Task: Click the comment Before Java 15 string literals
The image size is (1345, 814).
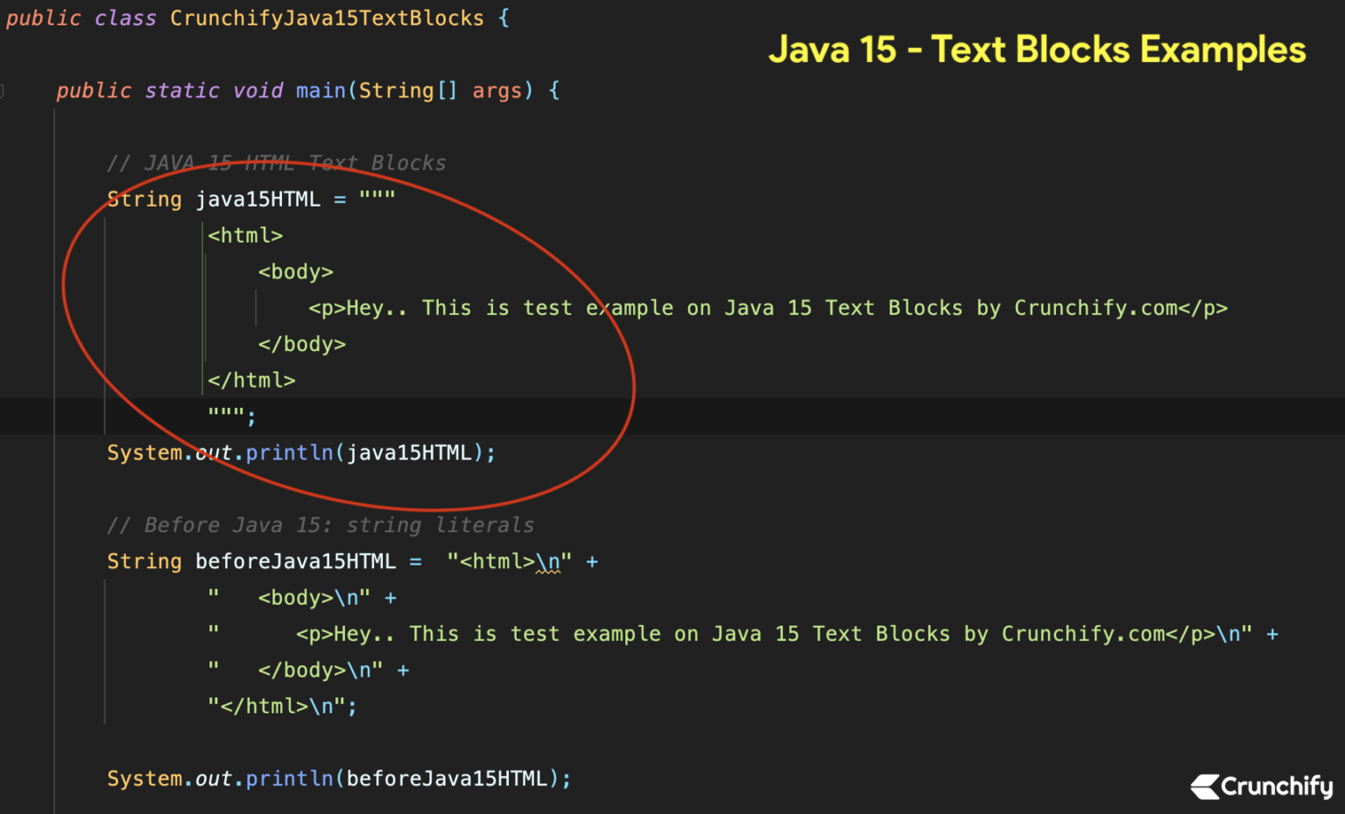Action: 320,524
